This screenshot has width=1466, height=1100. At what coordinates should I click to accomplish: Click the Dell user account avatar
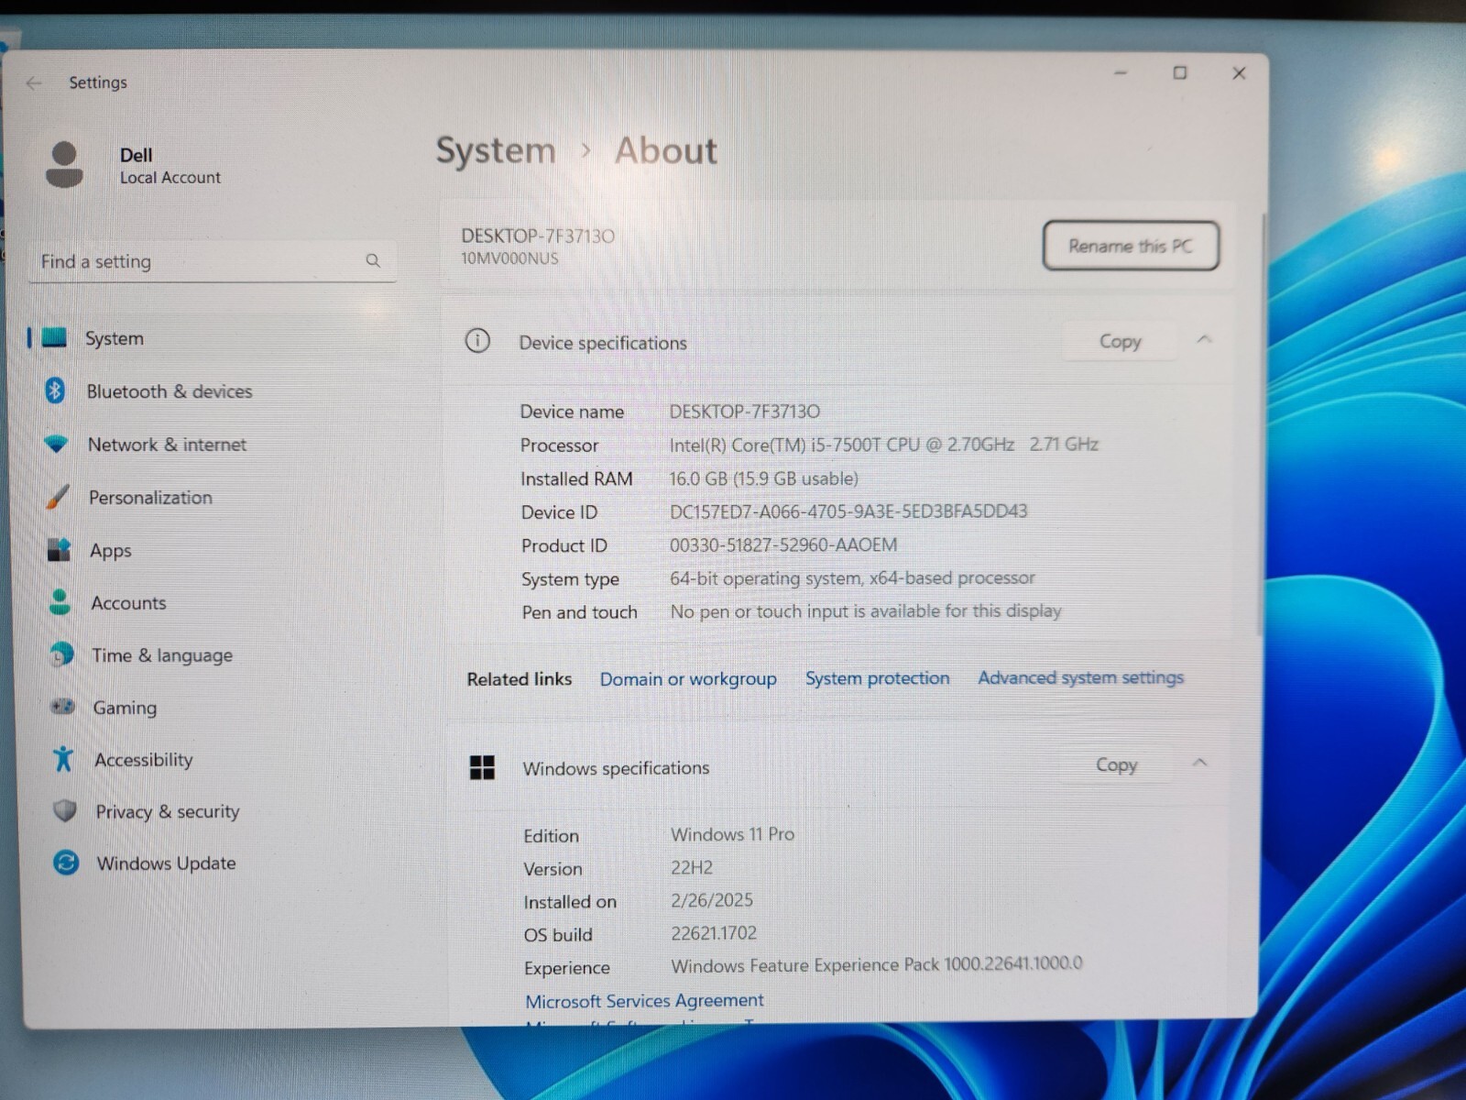pos(64,165)
